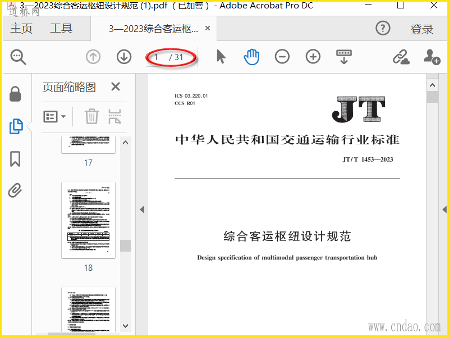Zoom in with the plus button
The width and height of the screenshot is (449, 337).
click(x=313, y=57)
